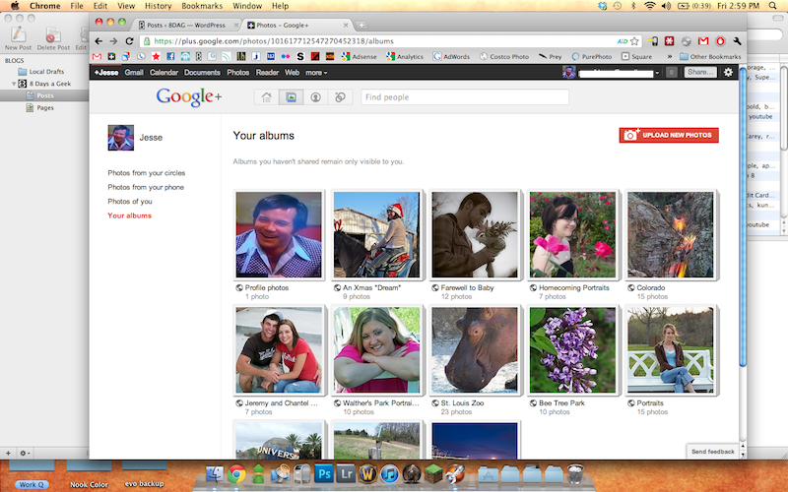This screenshot has height=492, width=788.
Task: Open World of Warcraft in the Dock
Action: tap(367, 473)
